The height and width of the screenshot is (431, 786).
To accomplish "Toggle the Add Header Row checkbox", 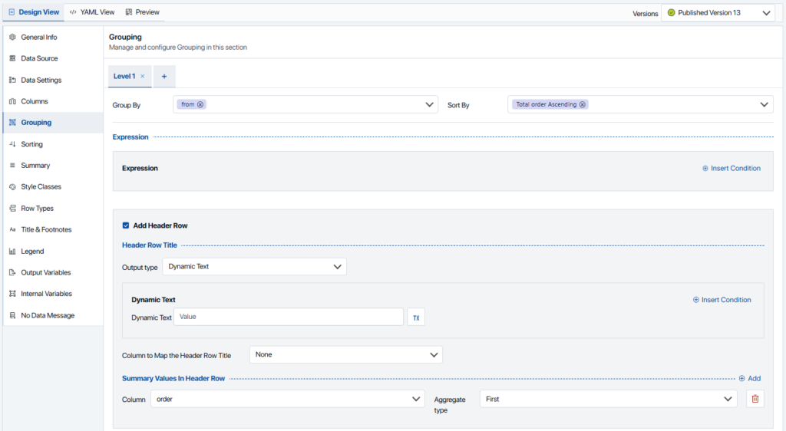I will [126, 225].
